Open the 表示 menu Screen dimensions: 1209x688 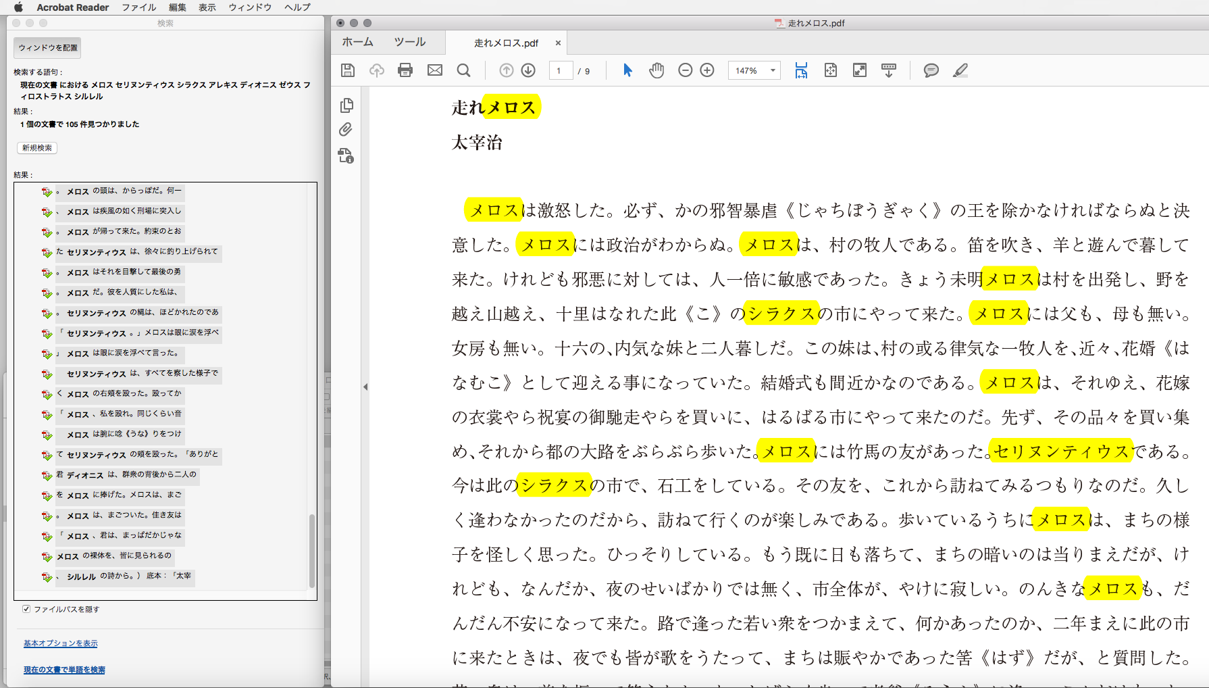pos(207,7)
